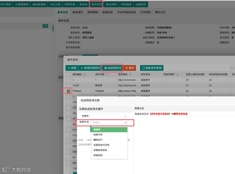Image resolution: width=235 pixels, height=174 pixels.
Task: Open the 特殊价格 top tab
Action: pos(70,4)
